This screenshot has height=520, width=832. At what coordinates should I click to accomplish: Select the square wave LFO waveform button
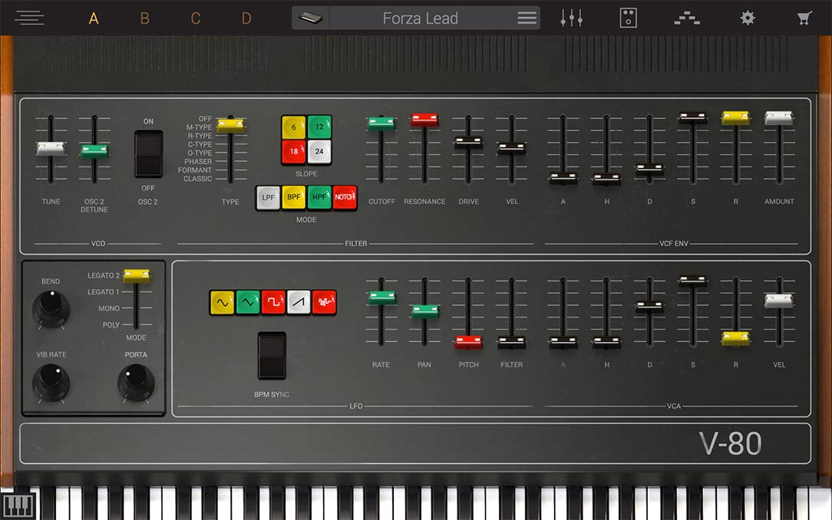273,302
